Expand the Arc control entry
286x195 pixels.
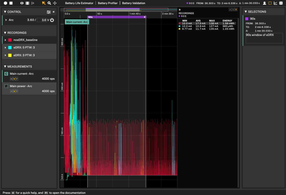tap(6, 20)
